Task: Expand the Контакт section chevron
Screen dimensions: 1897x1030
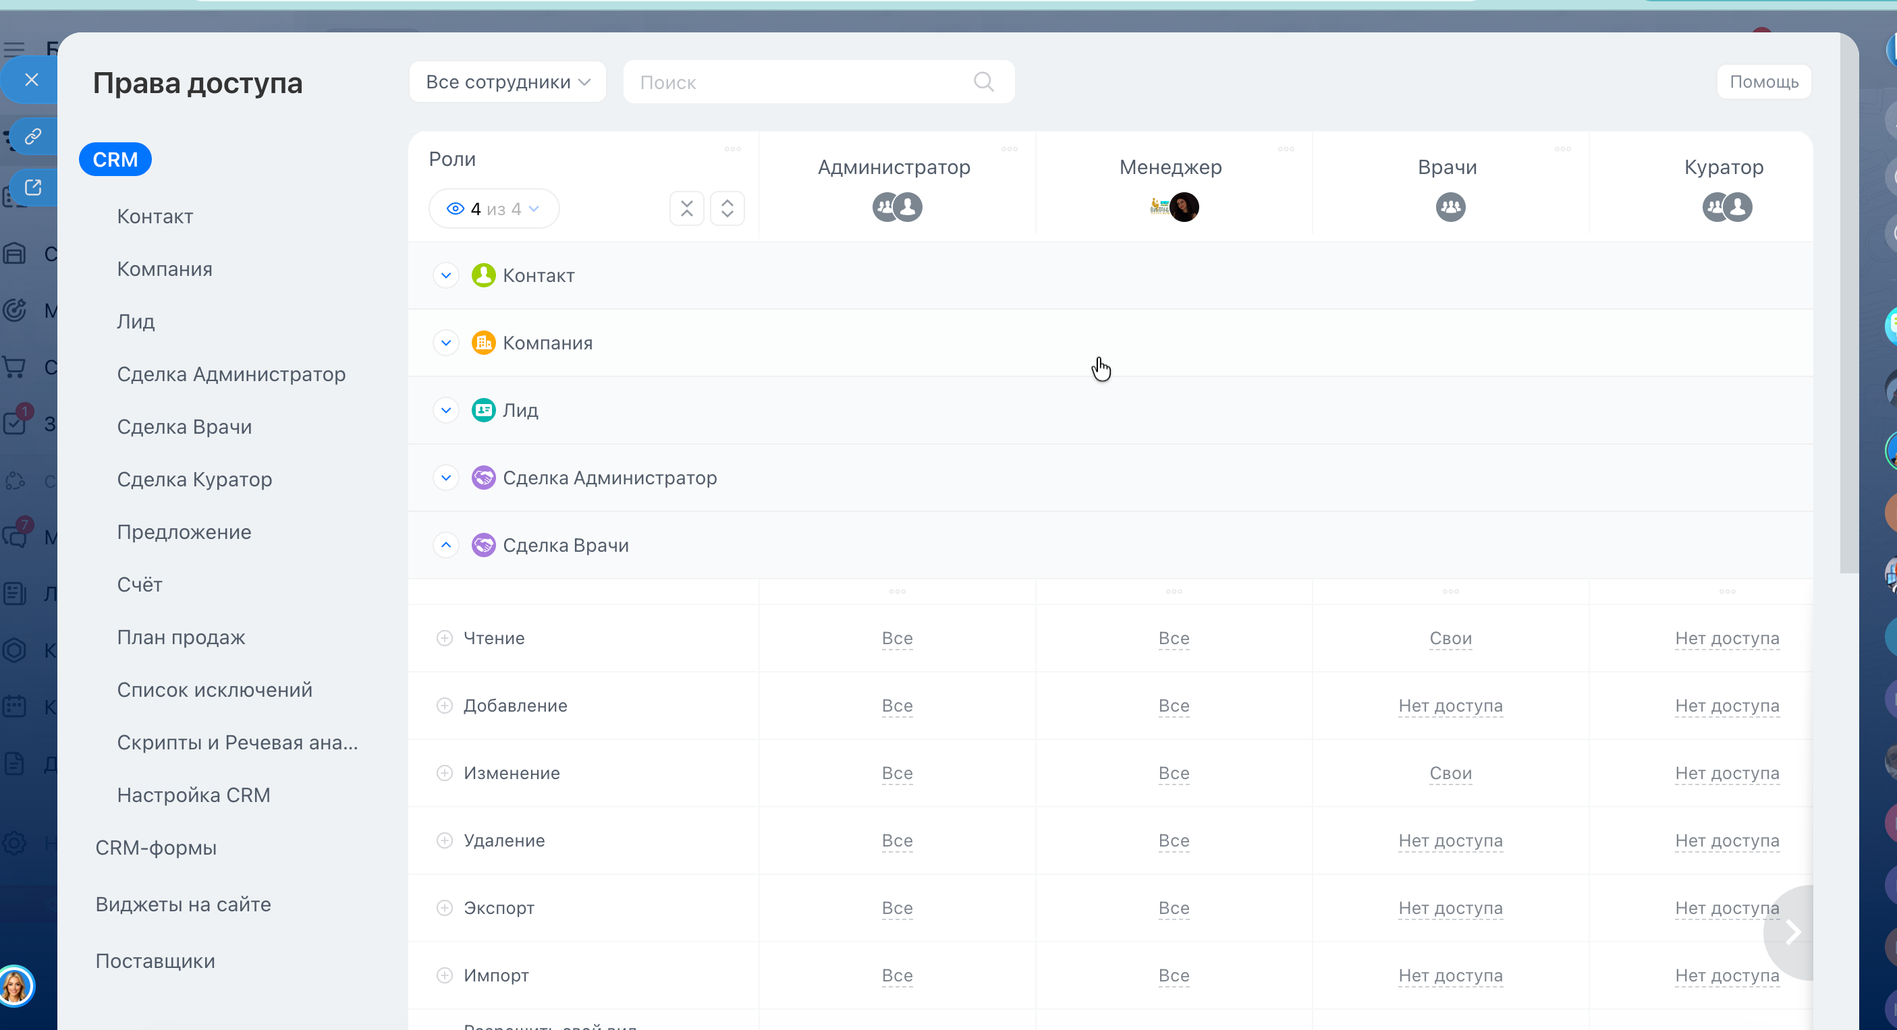Action: (x=445, y=275)
